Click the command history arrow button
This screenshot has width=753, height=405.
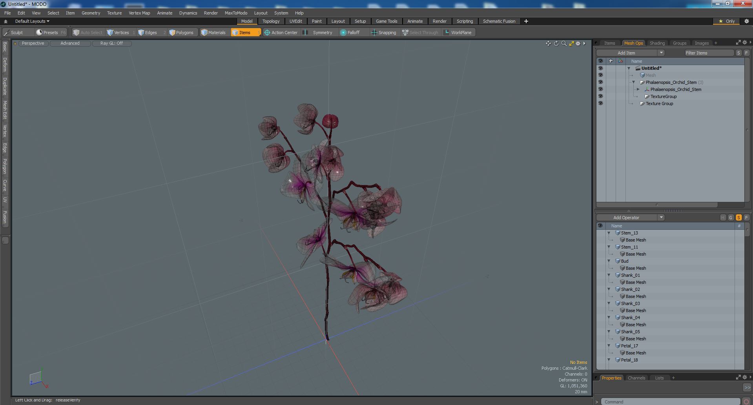[x=747, y=387]
